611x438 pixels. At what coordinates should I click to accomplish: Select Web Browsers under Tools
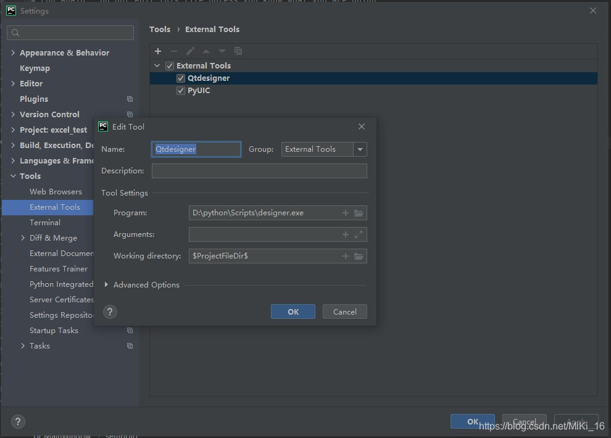pyautogui.click(x=56, y=192)
